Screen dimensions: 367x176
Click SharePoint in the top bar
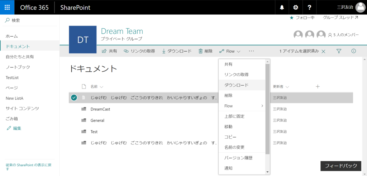[75, 8]
